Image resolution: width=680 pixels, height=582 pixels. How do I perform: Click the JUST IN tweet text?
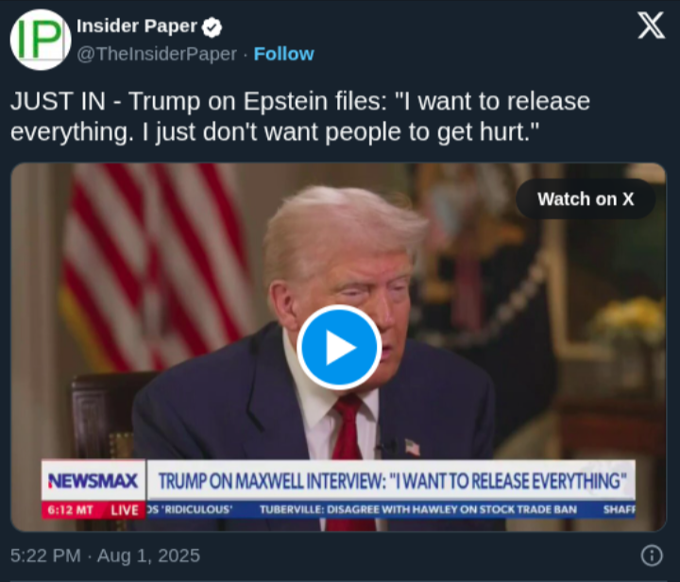300,116
